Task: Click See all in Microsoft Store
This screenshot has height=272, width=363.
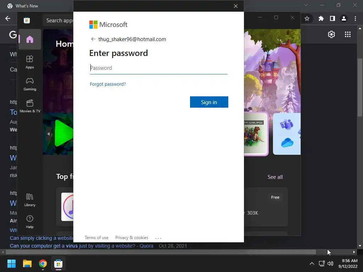Action: pyautogui.click(x=275, y=177)
